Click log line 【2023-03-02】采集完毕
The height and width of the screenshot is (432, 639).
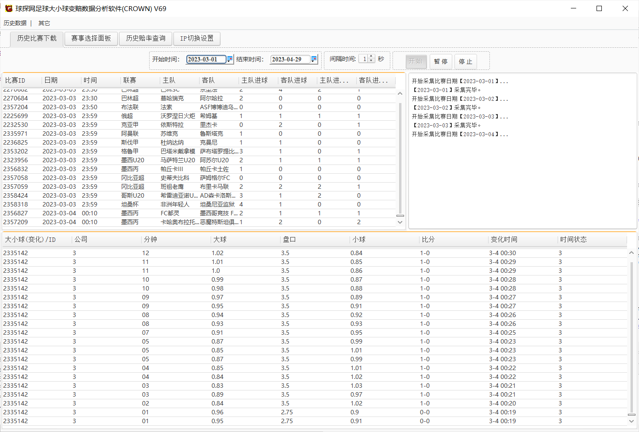coord(447,107)
